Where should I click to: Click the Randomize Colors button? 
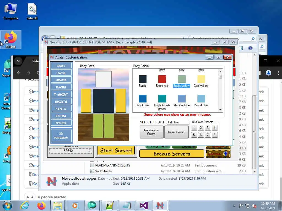[151, 132]
